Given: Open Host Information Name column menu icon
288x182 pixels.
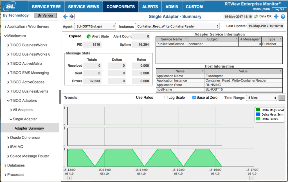Looking at the screenshot, I should pos(203,71).
